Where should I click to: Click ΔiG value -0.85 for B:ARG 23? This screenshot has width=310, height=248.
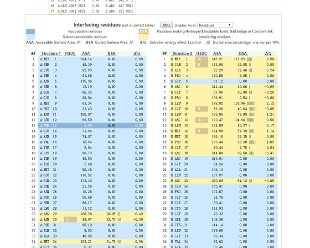click(x=270, y=181)
